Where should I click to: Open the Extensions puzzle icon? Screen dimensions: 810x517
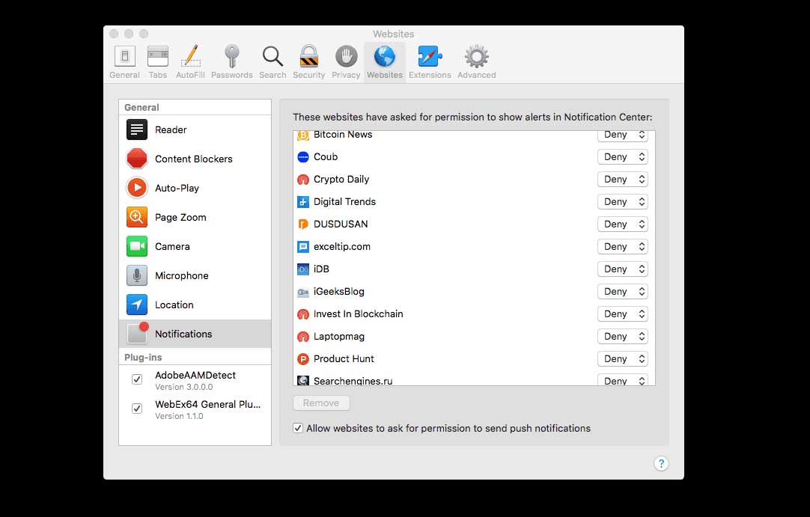(430, 56)
